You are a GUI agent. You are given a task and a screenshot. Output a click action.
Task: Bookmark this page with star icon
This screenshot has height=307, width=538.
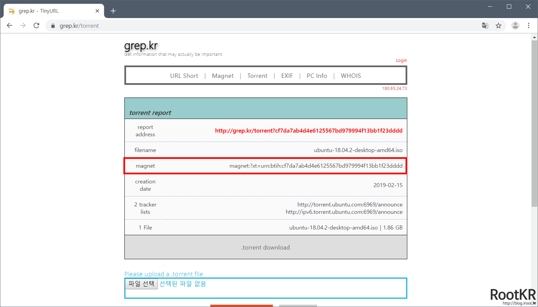click(x=498, y=26)
